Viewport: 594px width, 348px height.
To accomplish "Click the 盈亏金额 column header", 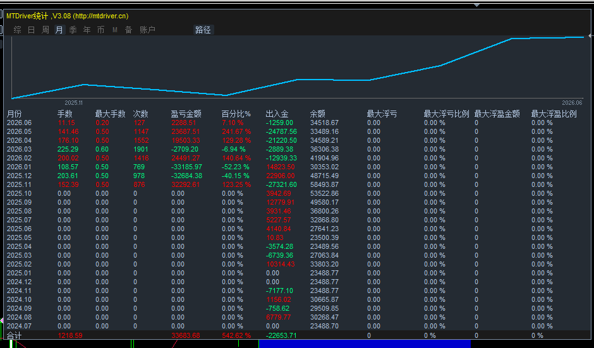I will pos(186,114).
